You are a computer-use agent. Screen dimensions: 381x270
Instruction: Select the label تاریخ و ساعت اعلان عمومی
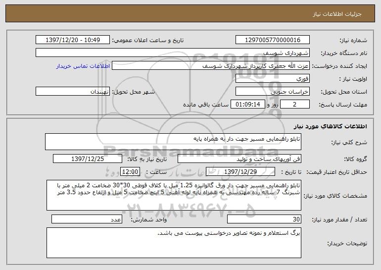148,41
